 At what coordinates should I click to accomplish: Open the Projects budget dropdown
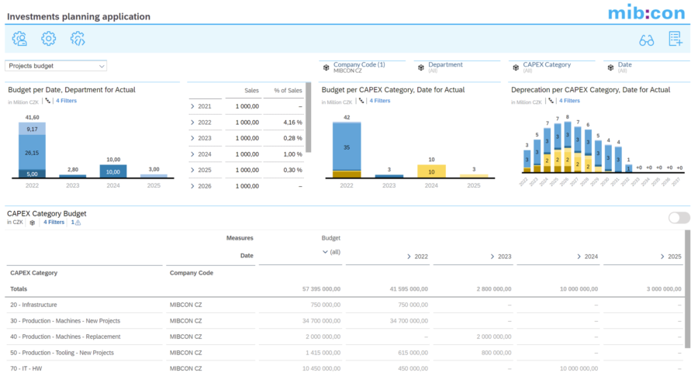coord(56,67)
